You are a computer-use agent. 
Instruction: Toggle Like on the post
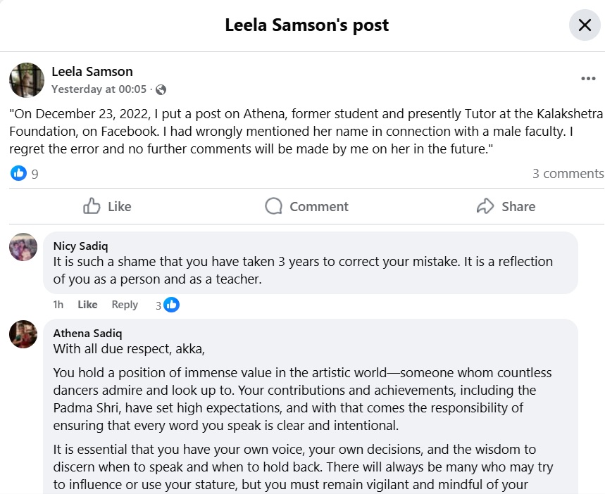(x=118, y=206)
